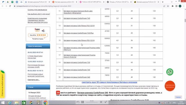Open the Sole Fitness F85 (2019) link
This screenshot has width=186, height=105.
click(79, 41)
